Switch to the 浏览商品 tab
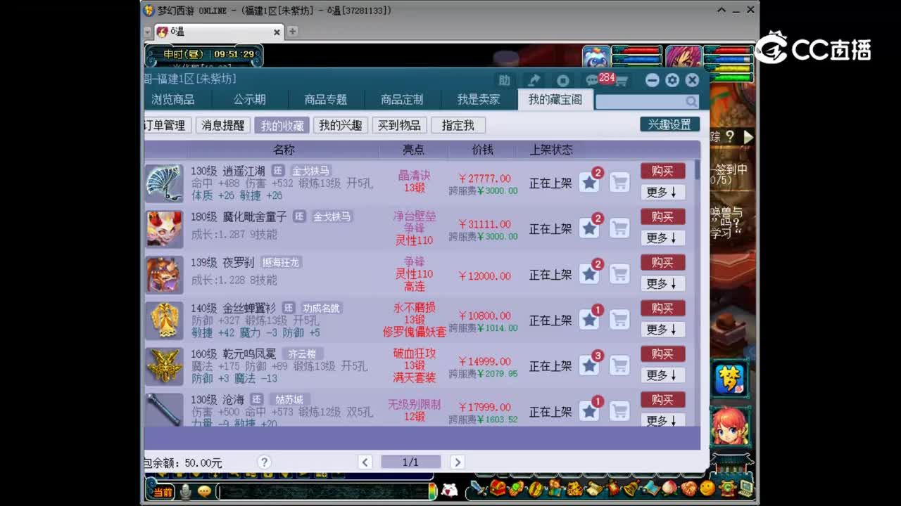 click(172, 100)
